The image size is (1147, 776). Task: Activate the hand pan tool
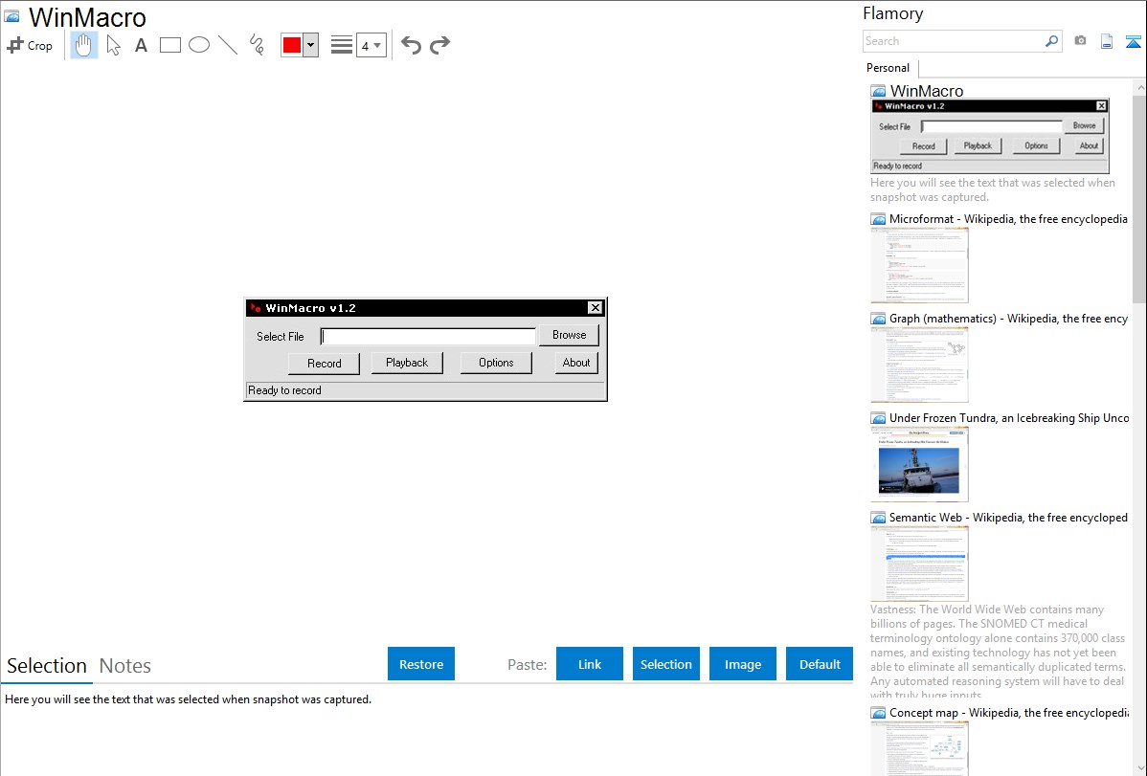[x=84, y=45]
